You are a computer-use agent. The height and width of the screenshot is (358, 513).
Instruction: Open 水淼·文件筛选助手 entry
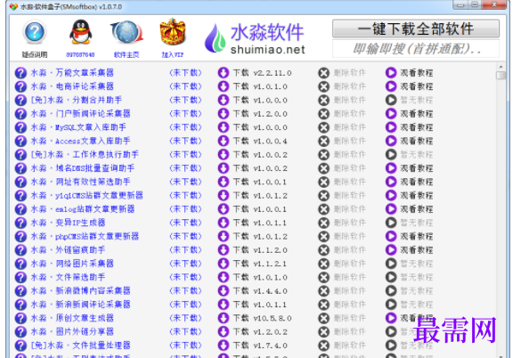click(68, 278)
